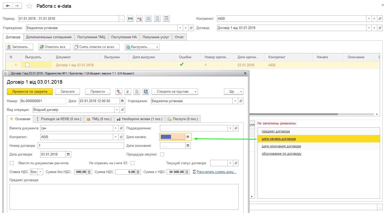
Task: Switch to Поступления НА tab
Action: tap(124, 37)
